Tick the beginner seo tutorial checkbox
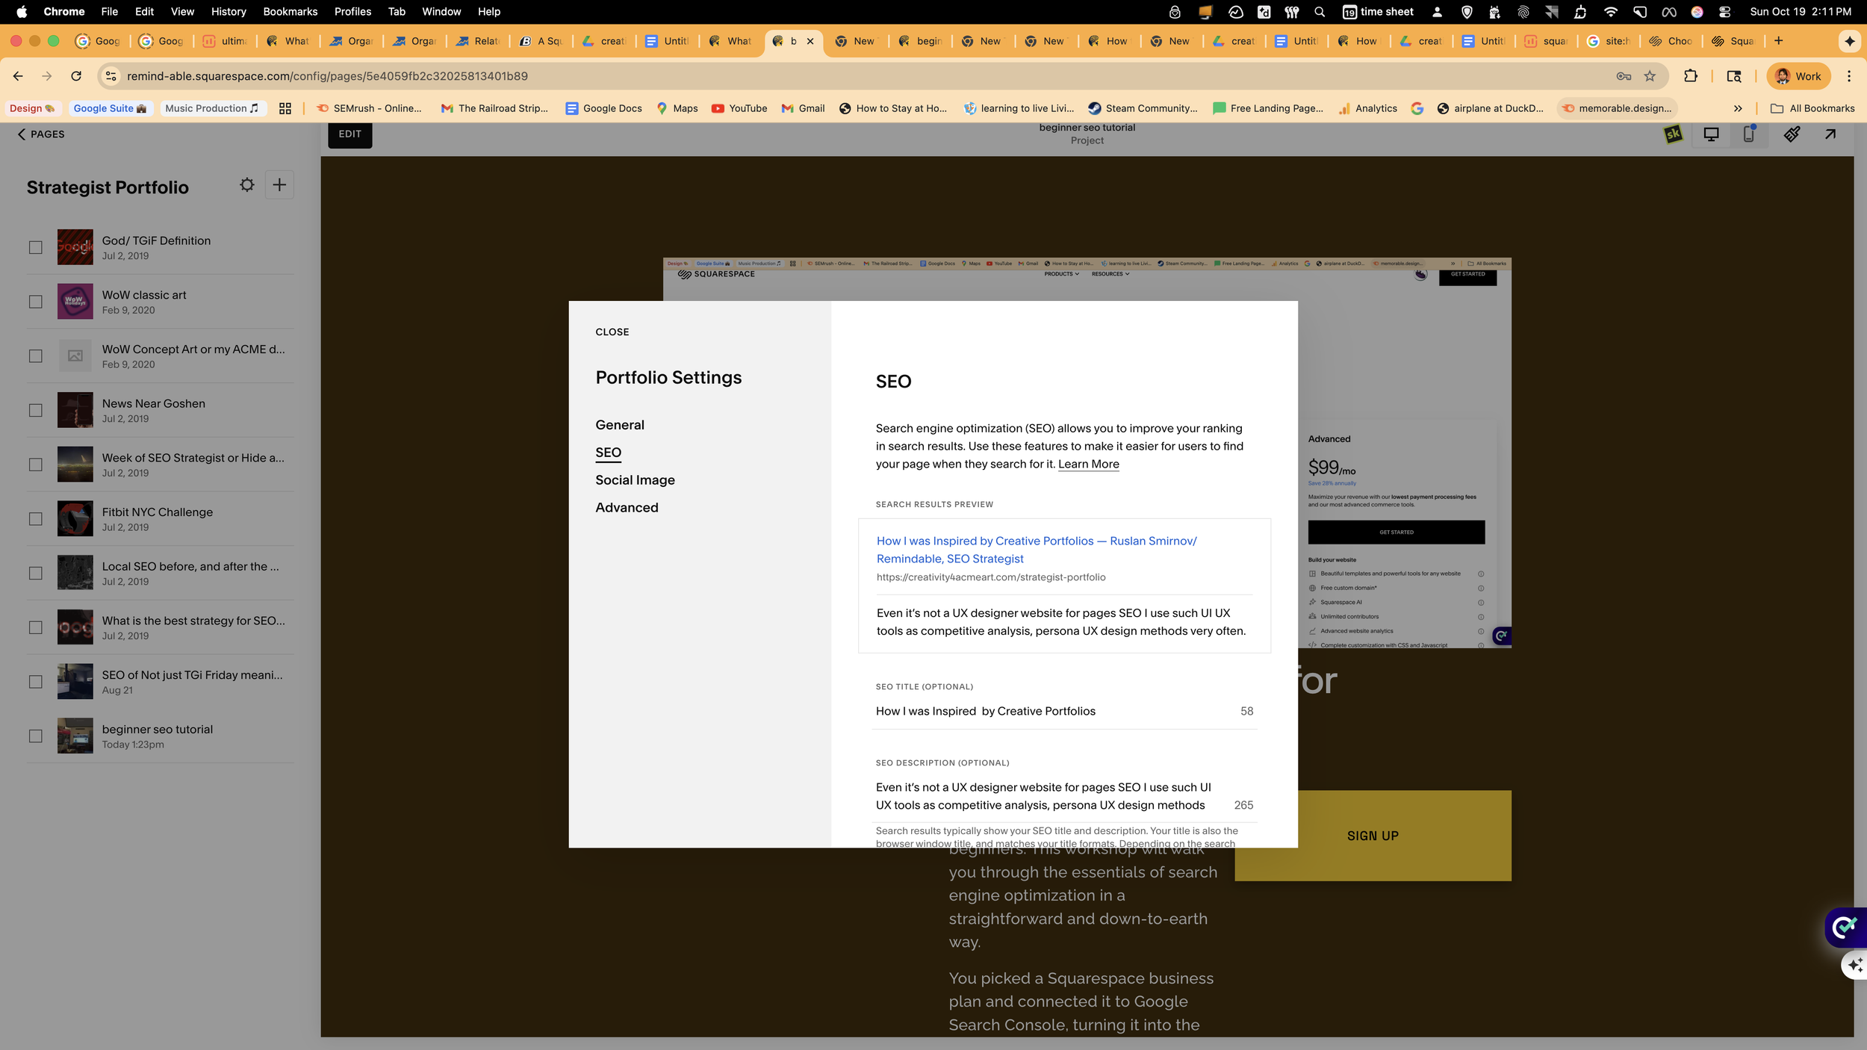 tap(36, 736)
